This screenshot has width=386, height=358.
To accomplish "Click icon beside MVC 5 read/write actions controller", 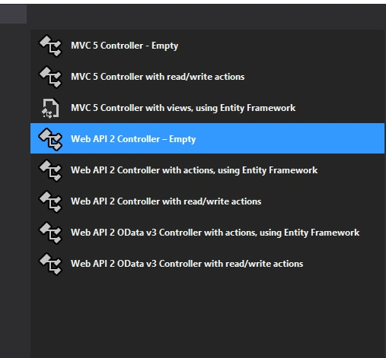I will click(50, 78).
